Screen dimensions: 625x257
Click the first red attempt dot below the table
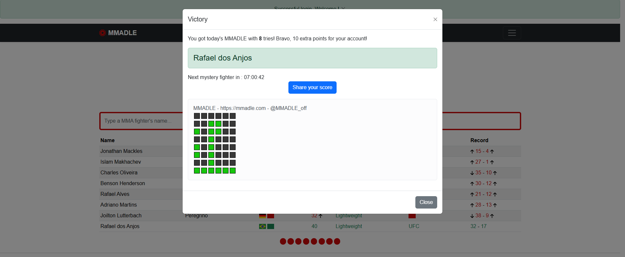(x=283, y=241)
